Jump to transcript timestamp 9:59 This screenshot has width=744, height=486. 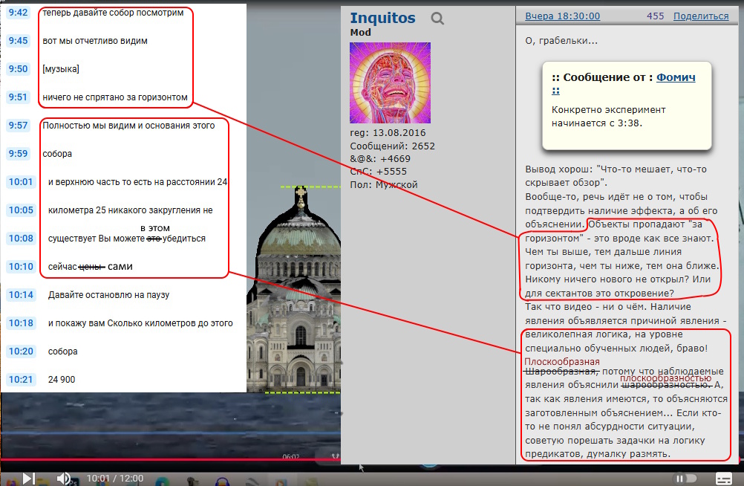point(18,153)
